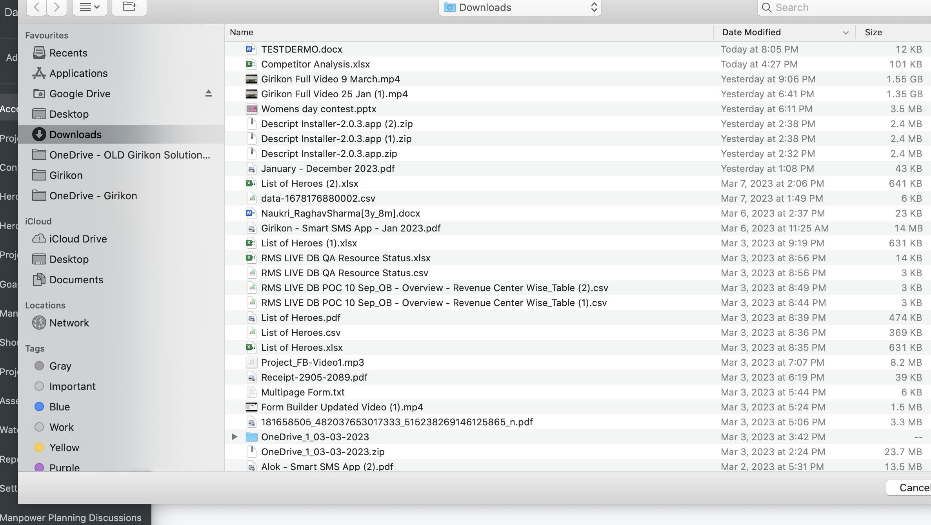Go forward with the right arrow button

pos(57,7)
